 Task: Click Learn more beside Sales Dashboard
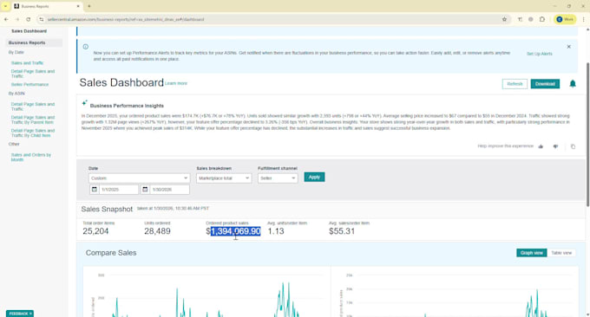[176, 83]
